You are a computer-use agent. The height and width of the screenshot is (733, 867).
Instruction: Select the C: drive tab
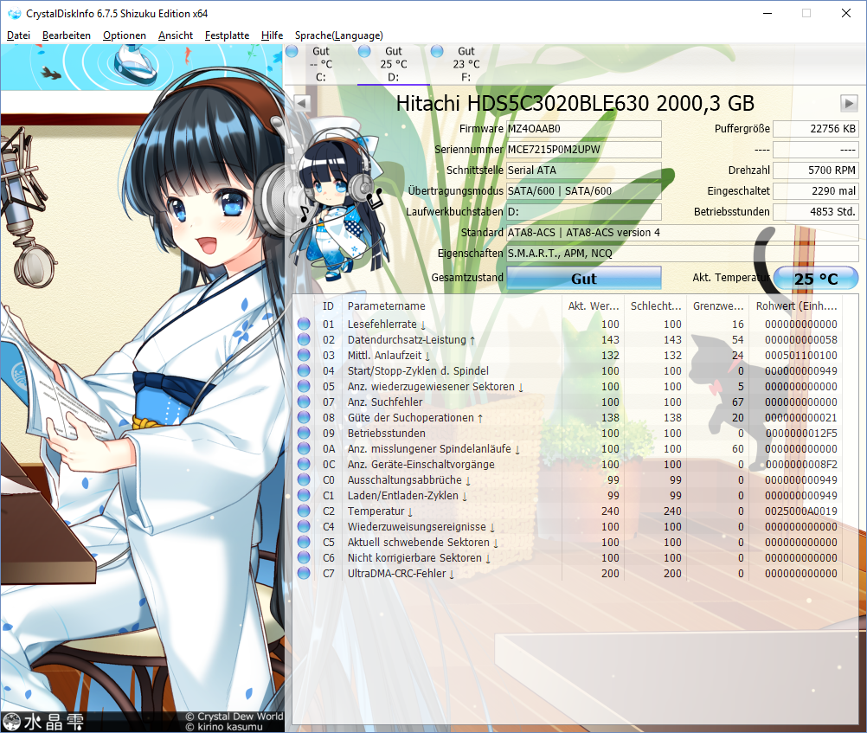(x=321, y=64)
